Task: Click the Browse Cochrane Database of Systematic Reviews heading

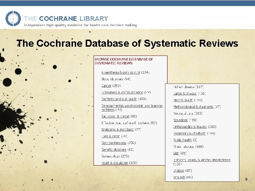Action: 124,61
